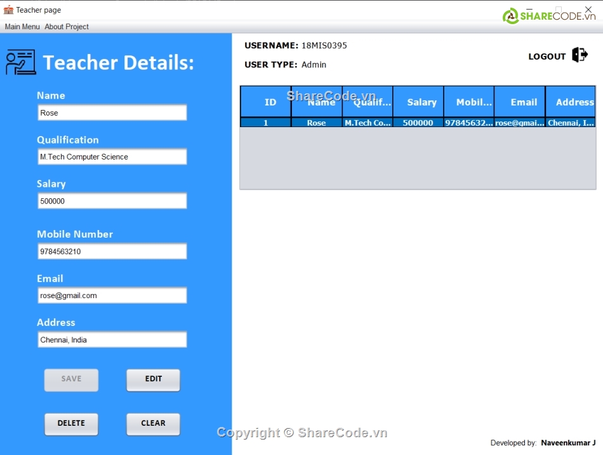Image resolution: width=603 pixels, height=455 pixels.
Task: Click into the Qualification text field
Action: coord(112,157)
